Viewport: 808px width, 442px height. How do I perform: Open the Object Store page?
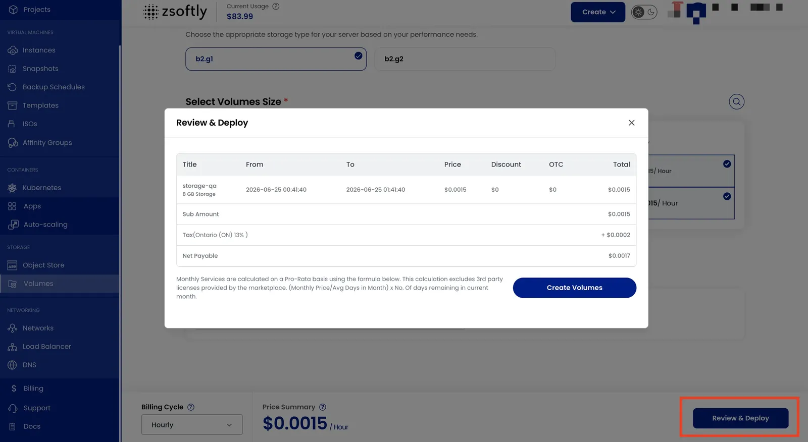pos(43,265)
